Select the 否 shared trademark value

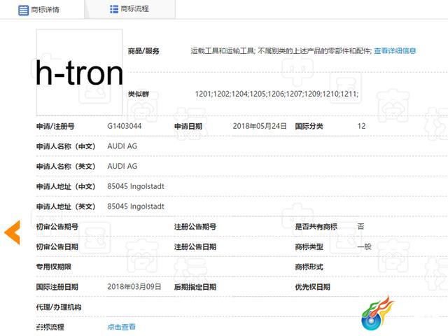(x=360, y=226)
